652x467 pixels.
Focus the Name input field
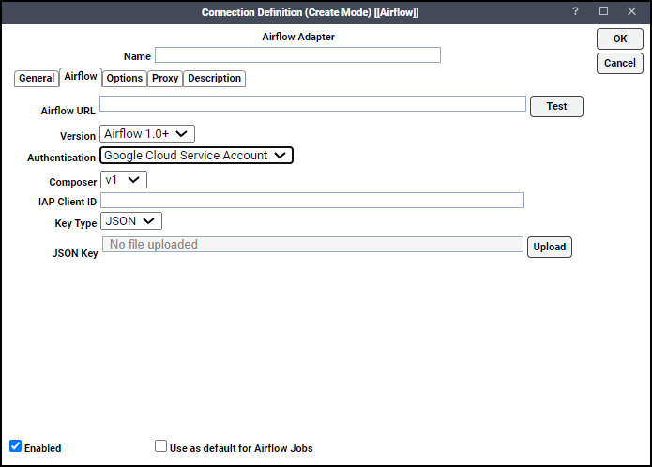(297, 54)
